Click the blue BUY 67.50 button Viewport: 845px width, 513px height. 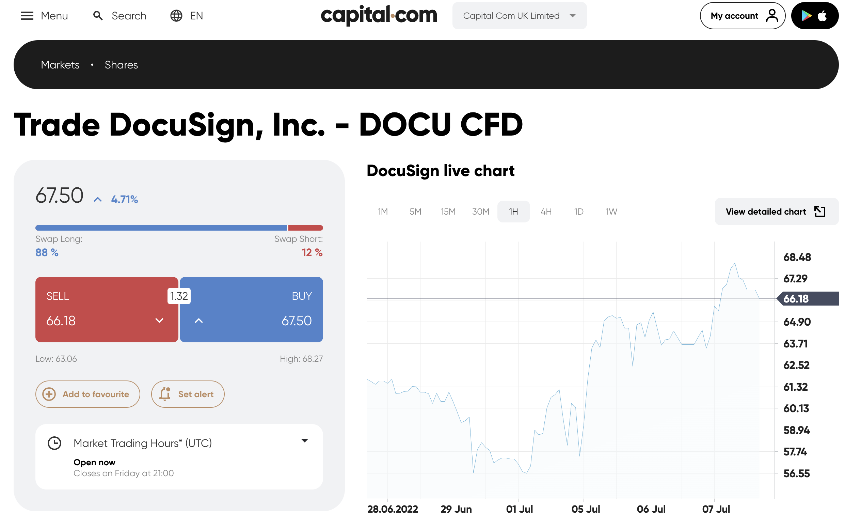click(251, 310)
